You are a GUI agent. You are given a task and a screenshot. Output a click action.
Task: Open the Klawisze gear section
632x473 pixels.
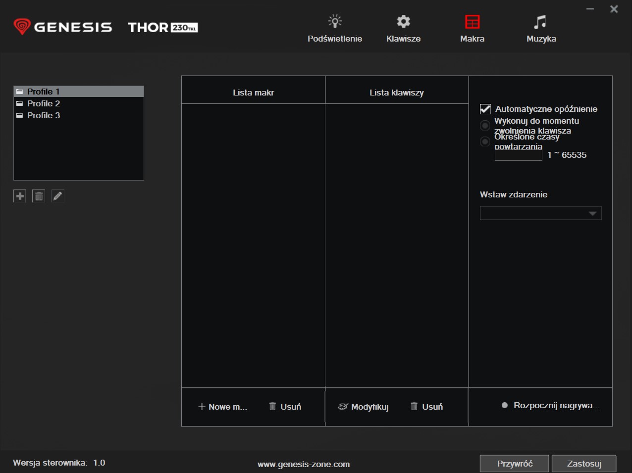tap(403, 28)
